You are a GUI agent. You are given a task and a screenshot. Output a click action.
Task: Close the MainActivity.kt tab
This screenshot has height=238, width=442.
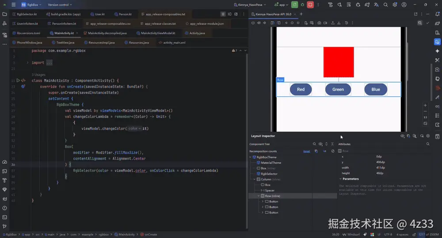click(x=77, y=33)
